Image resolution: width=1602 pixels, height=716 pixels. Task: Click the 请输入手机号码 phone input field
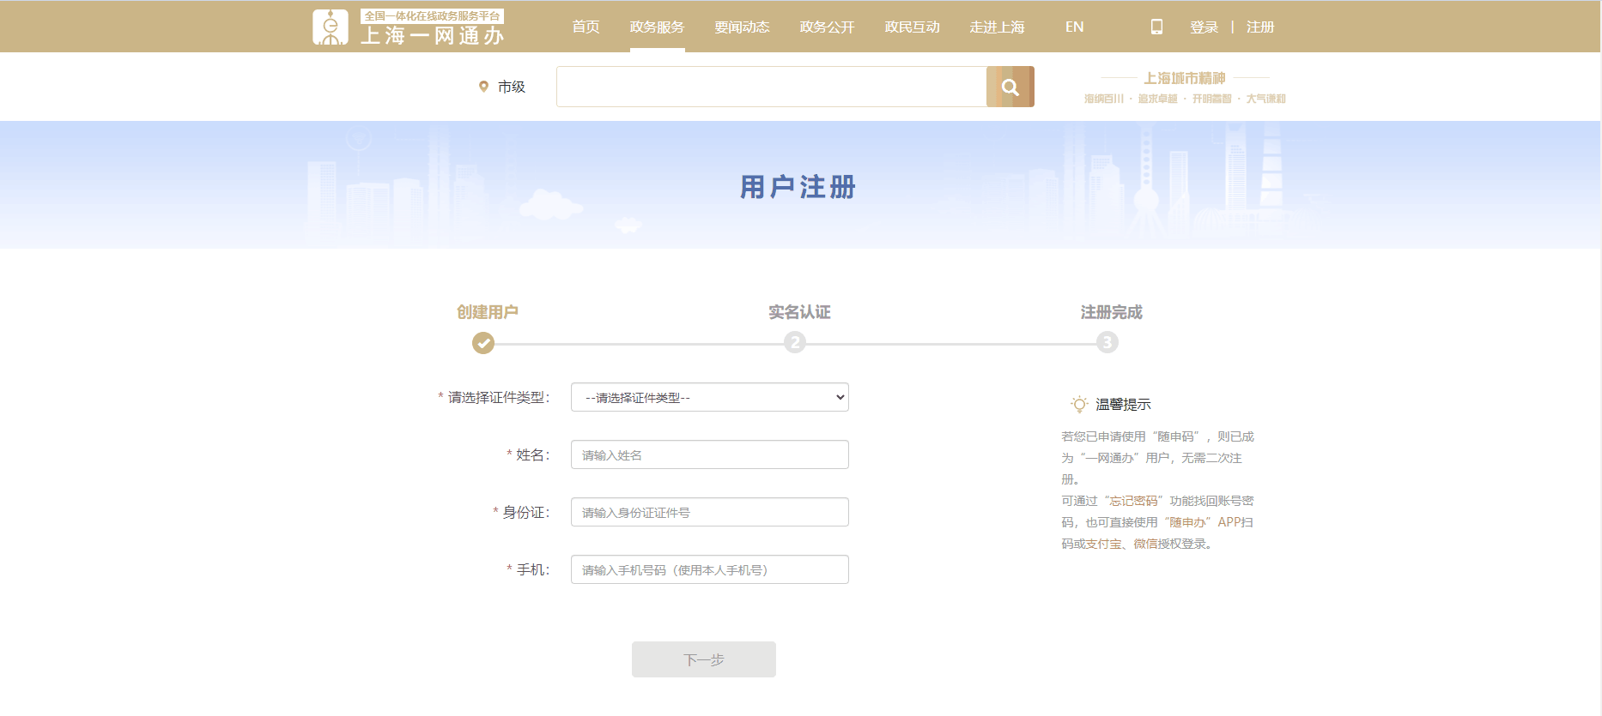[x=710, y=569]
